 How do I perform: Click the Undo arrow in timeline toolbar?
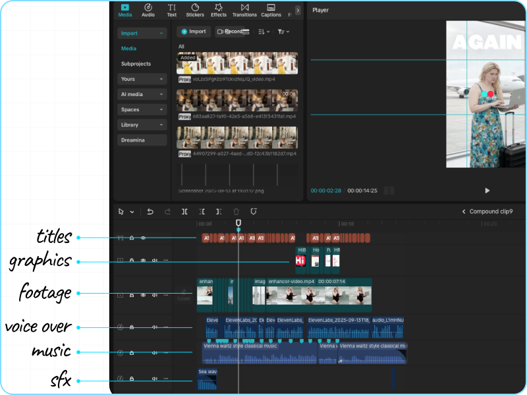click(x=150, y=211)
